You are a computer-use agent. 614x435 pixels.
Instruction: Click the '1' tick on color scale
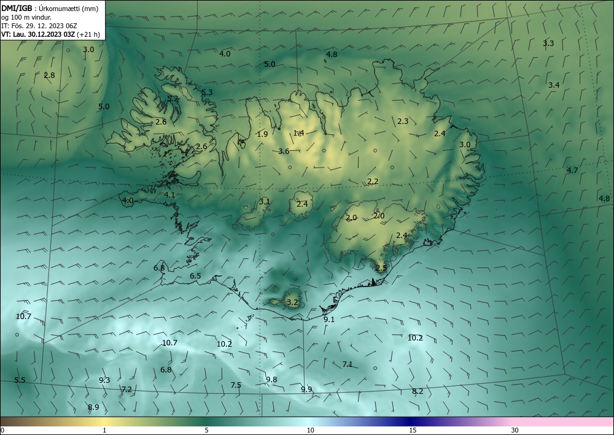(104, 431)
